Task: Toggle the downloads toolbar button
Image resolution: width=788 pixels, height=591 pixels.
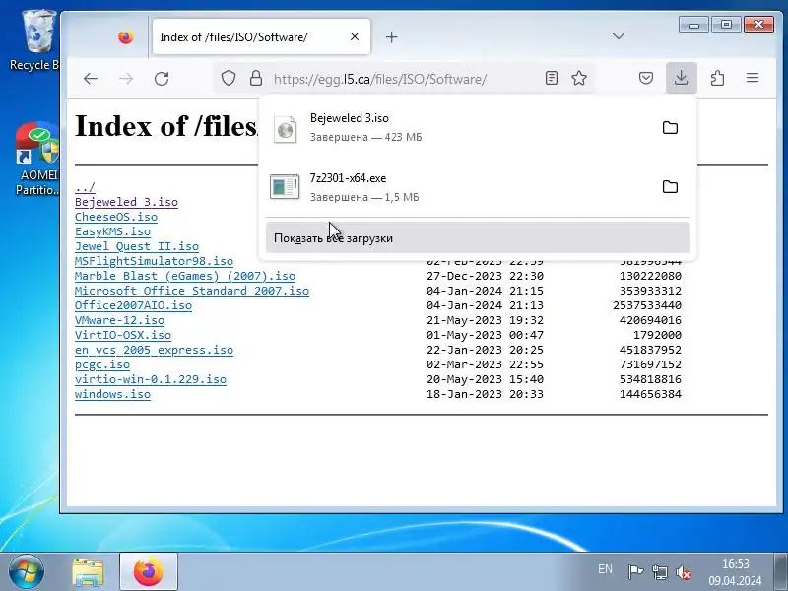Action: (681, 78)
